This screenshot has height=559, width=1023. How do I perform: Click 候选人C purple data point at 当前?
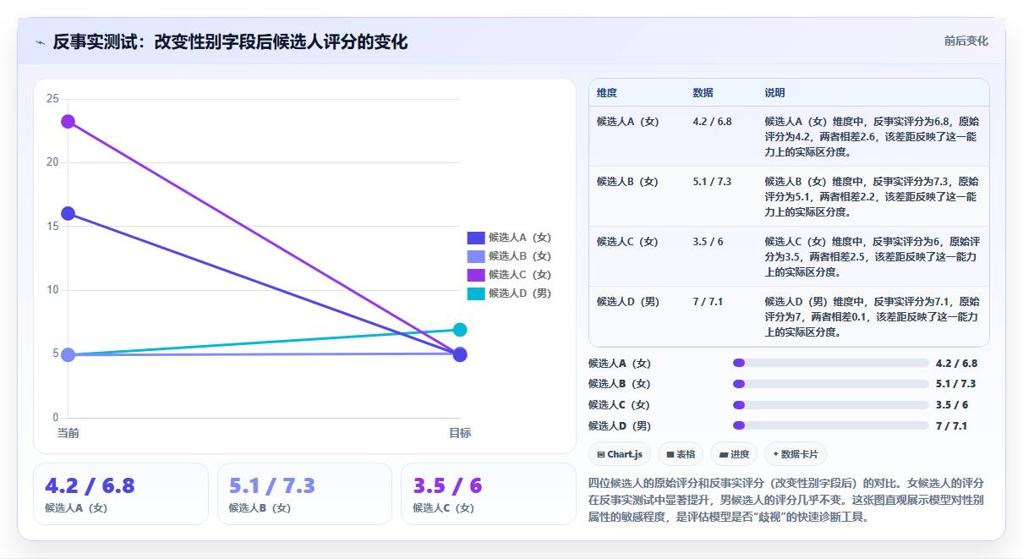coord(68,122)
